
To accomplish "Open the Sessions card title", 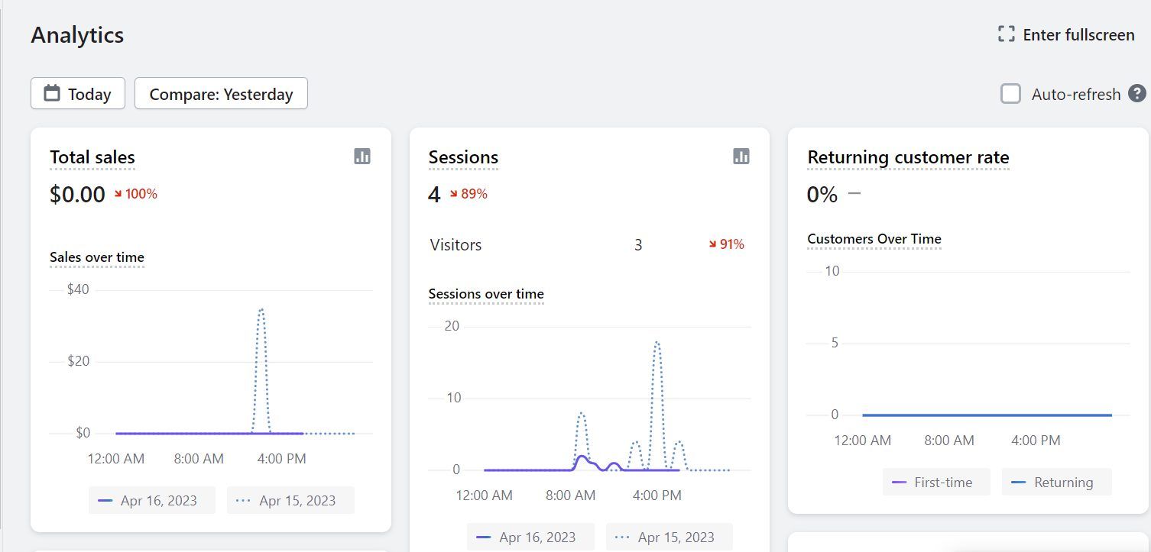I will pyautogui.click(x=463, y=157).
